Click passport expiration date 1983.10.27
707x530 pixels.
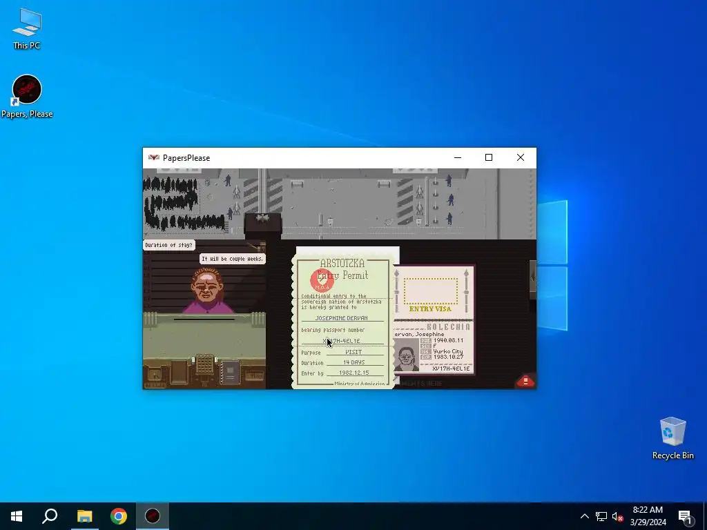448,357
